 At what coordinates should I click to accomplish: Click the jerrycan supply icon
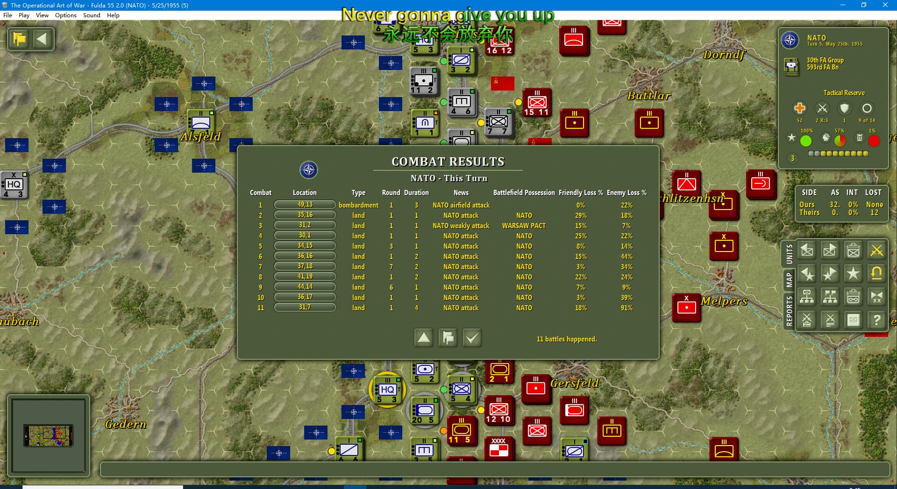pos(860,137)
